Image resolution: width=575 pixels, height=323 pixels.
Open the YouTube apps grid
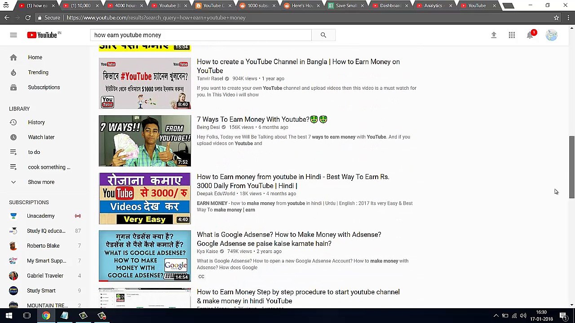point(512,35)
